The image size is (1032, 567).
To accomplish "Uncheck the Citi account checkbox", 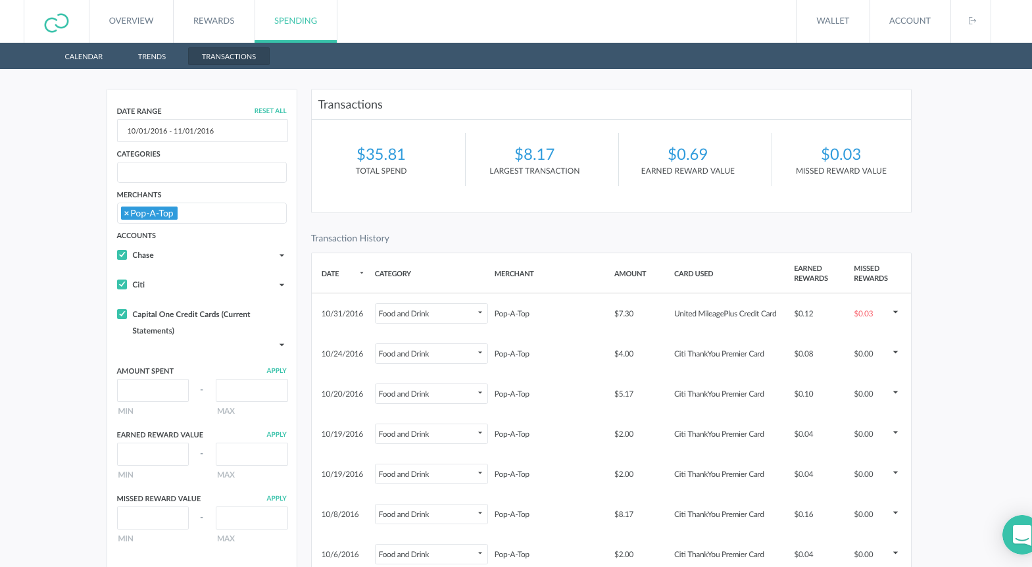I will point(122,284).
